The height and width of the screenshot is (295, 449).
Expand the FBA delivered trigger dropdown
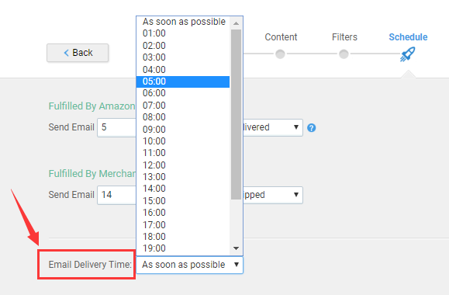(273, 127)
